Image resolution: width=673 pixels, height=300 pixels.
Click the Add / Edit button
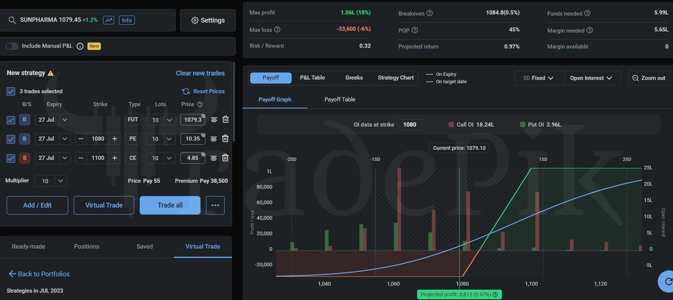37,205
